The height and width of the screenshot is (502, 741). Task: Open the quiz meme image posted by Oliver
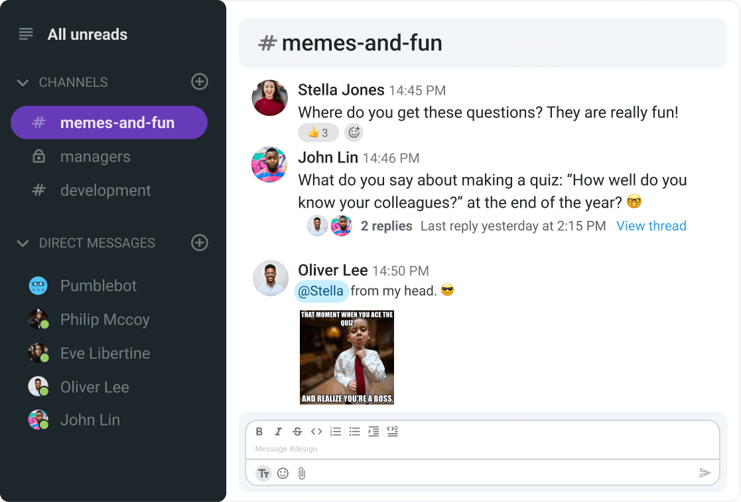coord(346,357)
